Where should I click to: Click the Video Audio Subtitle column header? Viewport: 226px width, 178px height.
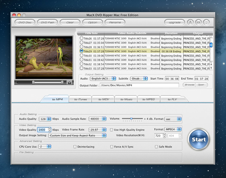tap(132, 33)
